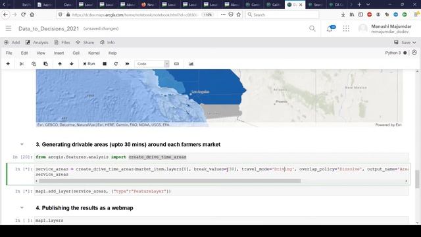Move selected cell up
Viewport: 421px width, 237px height.
(60, 64)
